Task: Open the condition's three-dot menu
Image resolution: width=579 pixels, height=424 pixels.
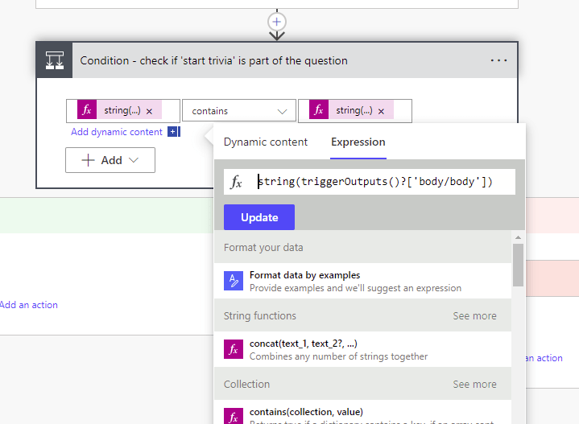Action: tap(498, 60)
